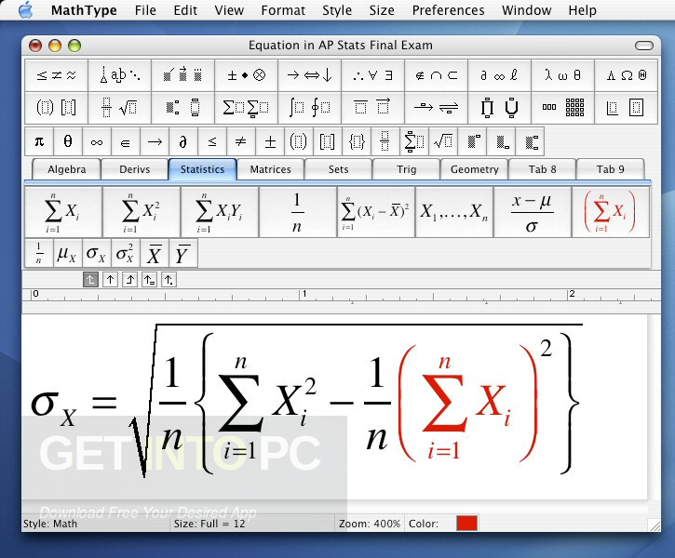Insert the large 1 over n fraction
Viewport: 675px width, 558px height.
298,212
